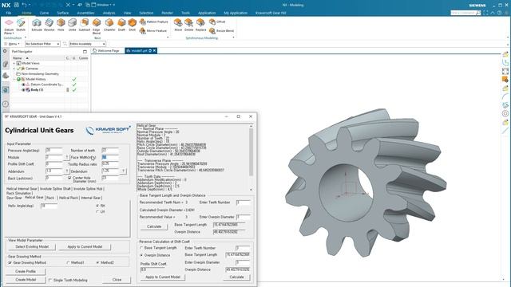Viewport: 511px width, 287px height.
Task: Open the Window dropdown in title bar
Action: [104, 5]
